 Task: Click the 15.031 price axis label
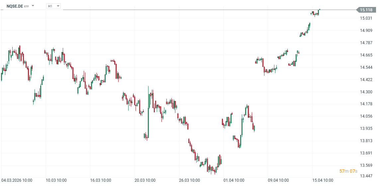click(366, 18)
